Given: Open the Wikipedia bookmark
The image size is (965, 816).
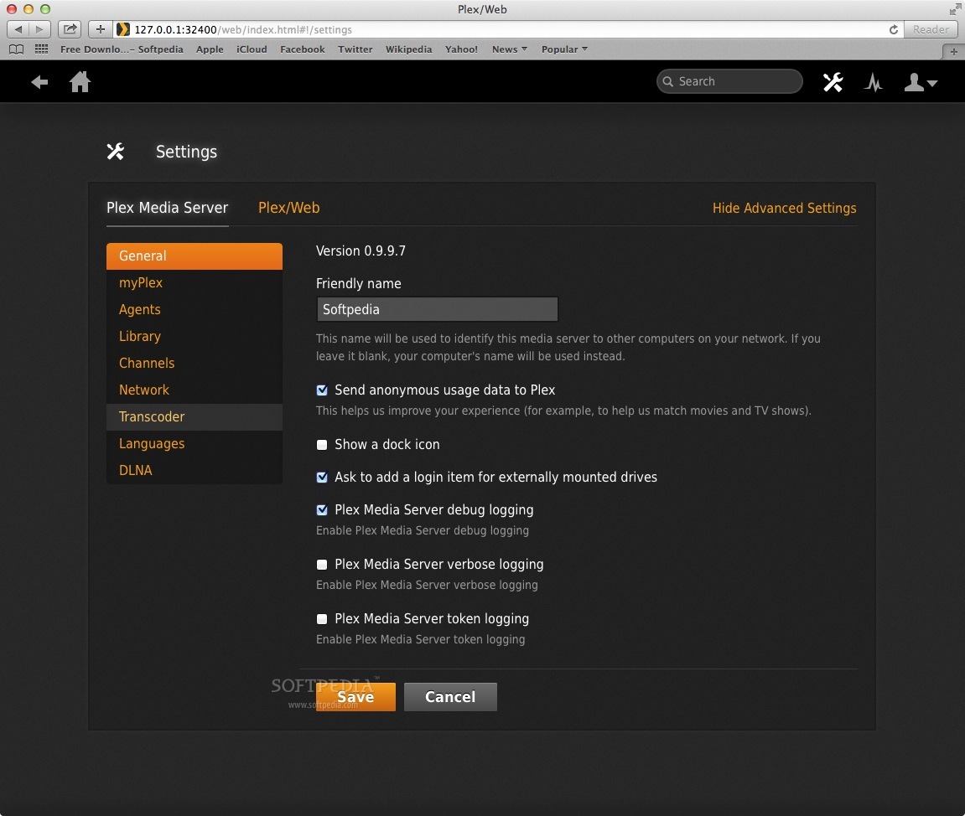Looking at the screenshot, I should 408,49.
